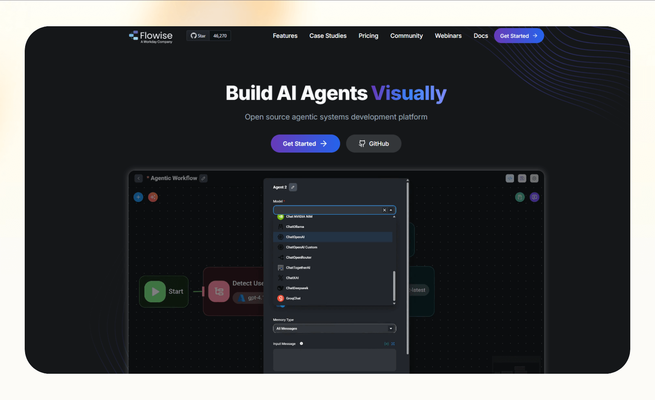Click the GitHub Star badge
This screenshot has height=400, width=655.
tap(198, 36)
